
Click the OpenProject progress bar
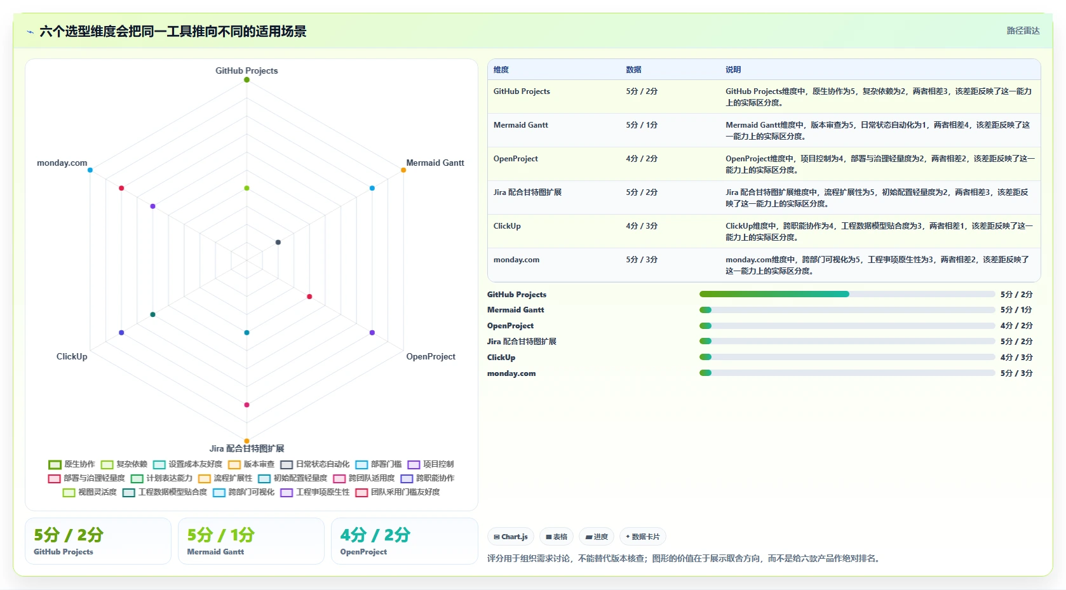coord(847,326)
